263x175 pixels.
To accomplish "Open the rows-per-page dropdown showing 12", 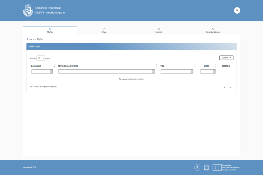I will (41, 58).
